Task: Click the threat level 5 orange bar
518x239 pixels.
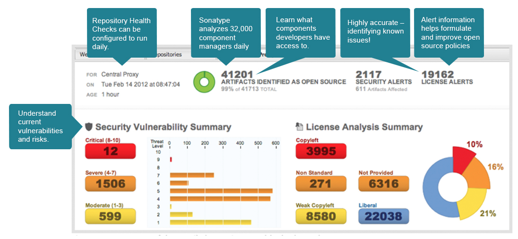Action: tap(221, 191)
